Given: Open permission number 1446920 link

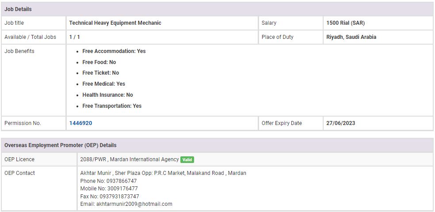Looking at the screenshot, I should tap(80, 123).
